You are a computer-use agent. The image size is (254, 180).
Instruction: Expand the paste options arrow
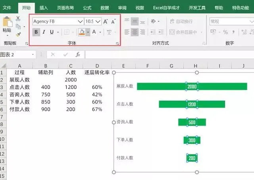point(8,35)
